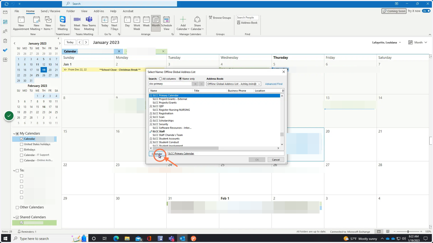This screenshot has height=243, width=433.
Task: Open Microsoft Teams from the taskbar
Action: coord(171,239)
